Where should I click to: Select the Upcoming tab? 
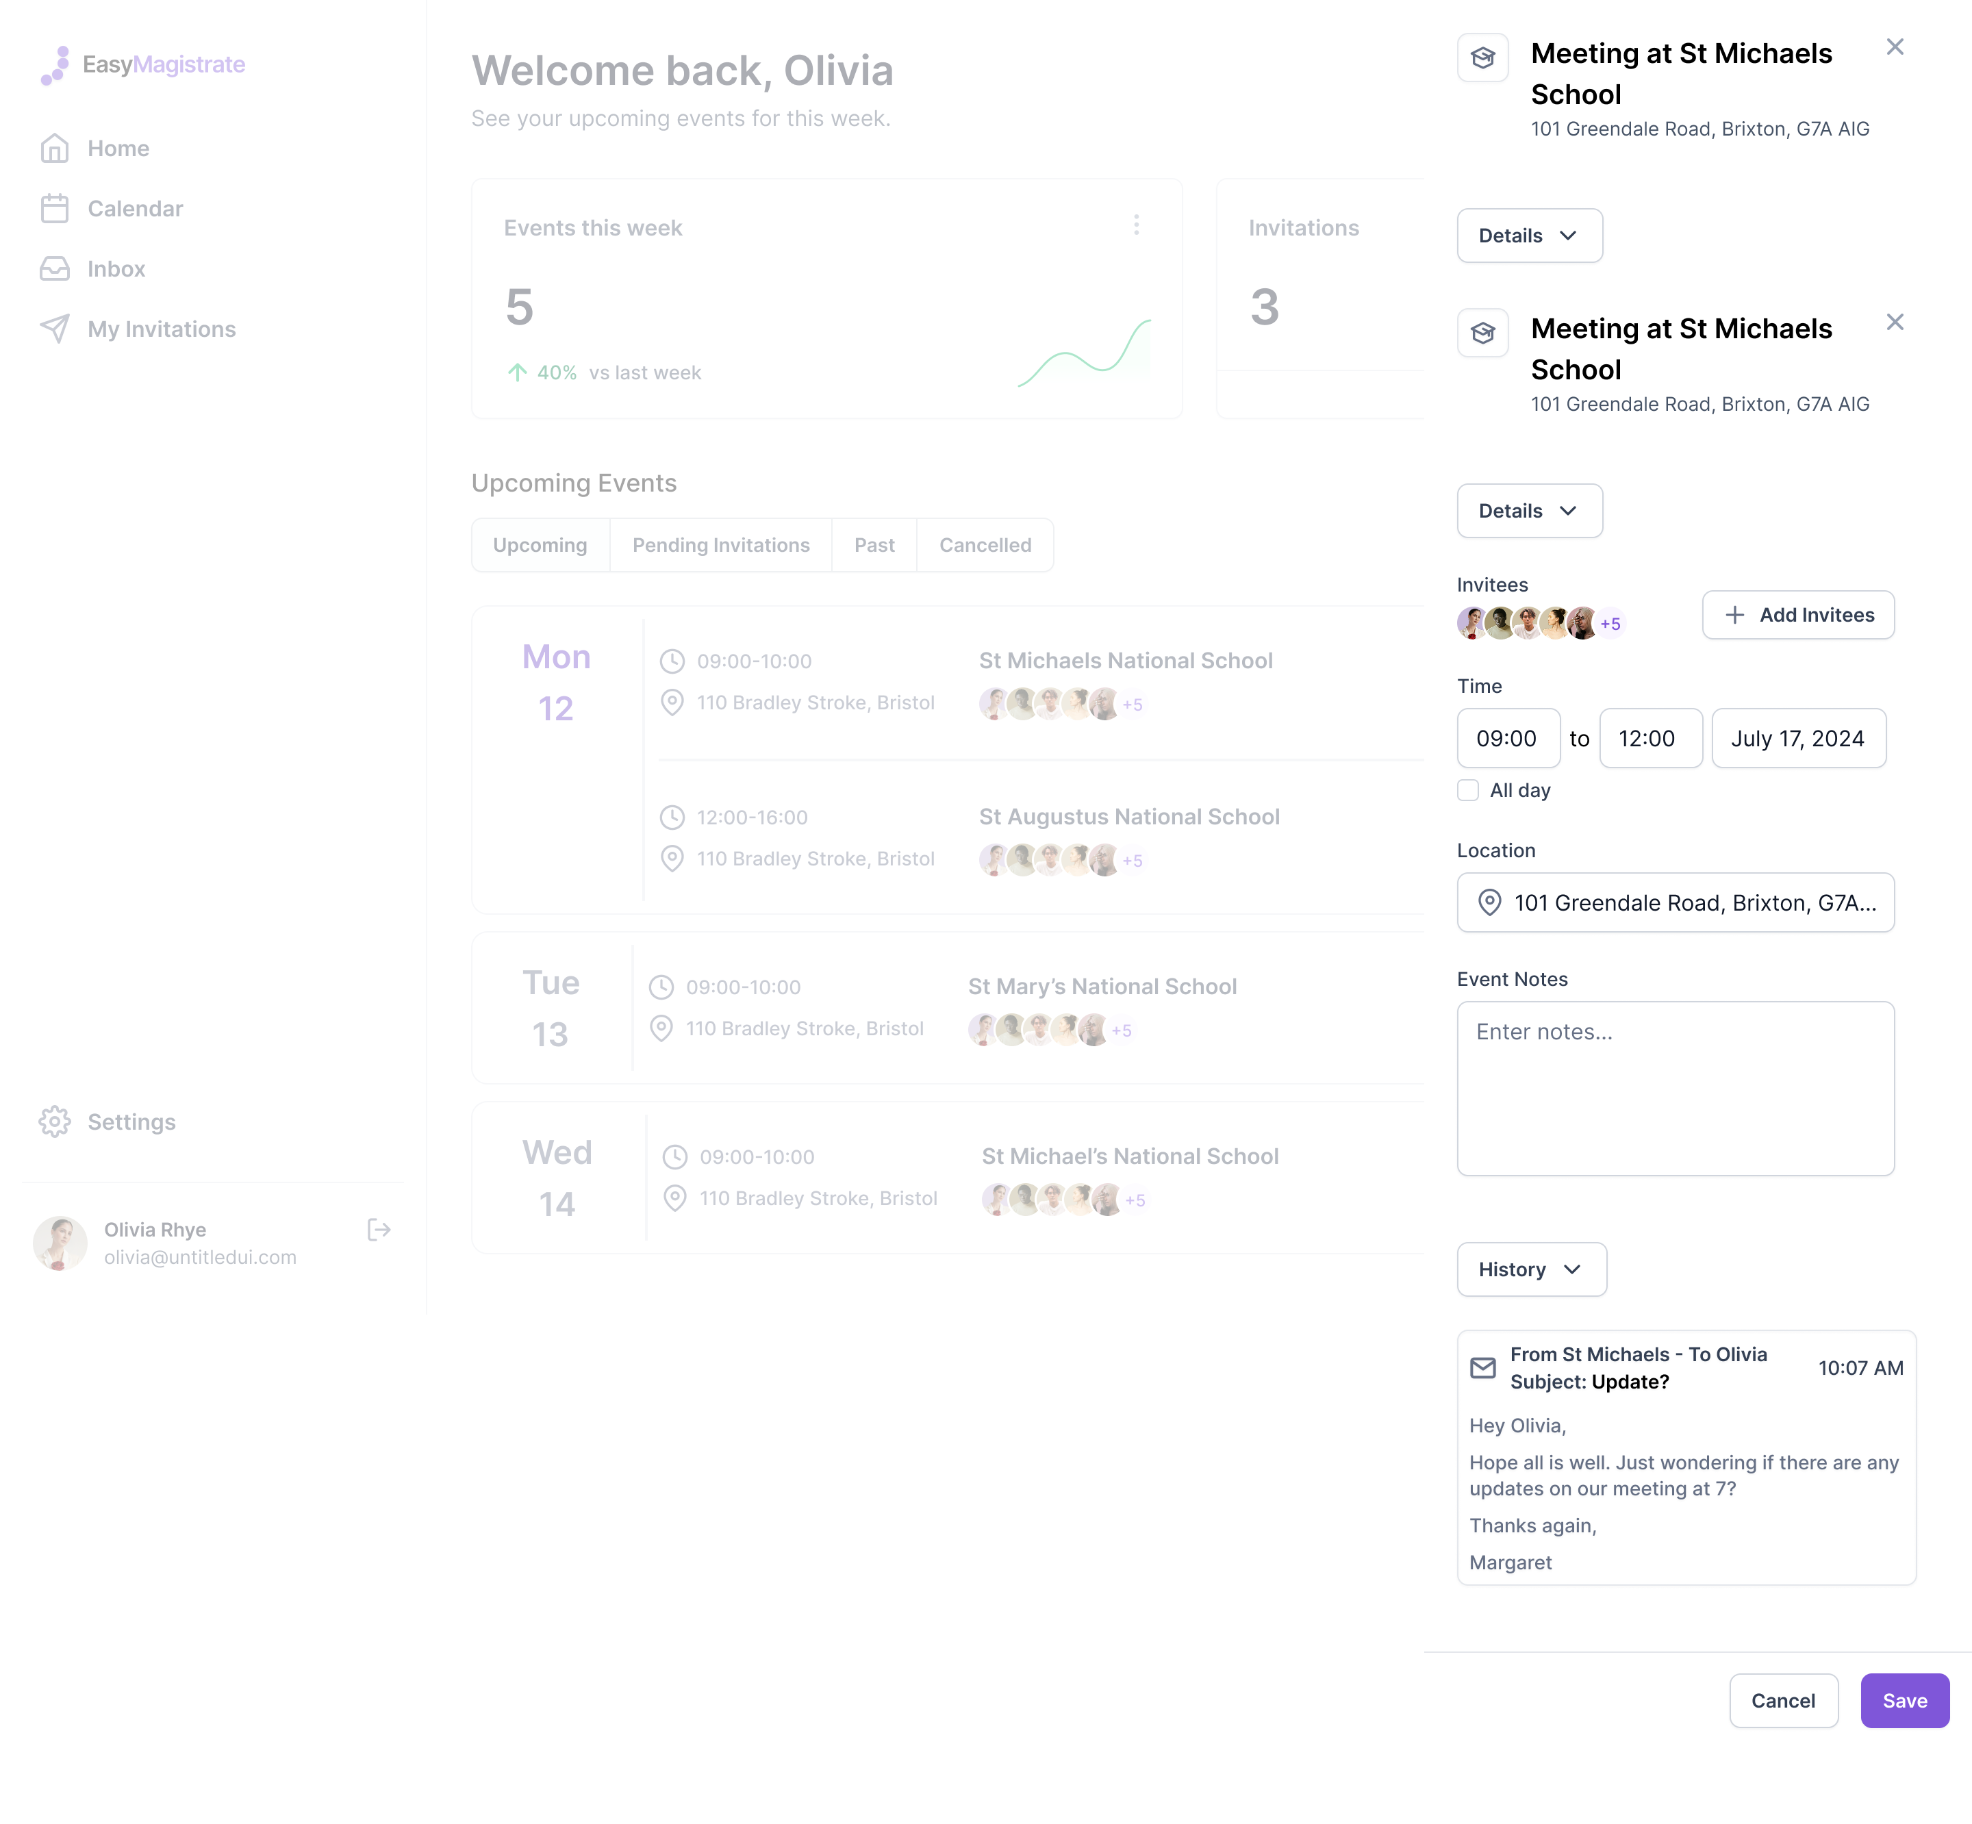[x=540, y=545]
